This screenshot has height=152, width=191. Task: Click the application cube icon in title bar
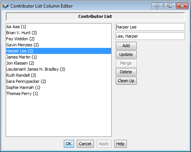click(5, 6)
